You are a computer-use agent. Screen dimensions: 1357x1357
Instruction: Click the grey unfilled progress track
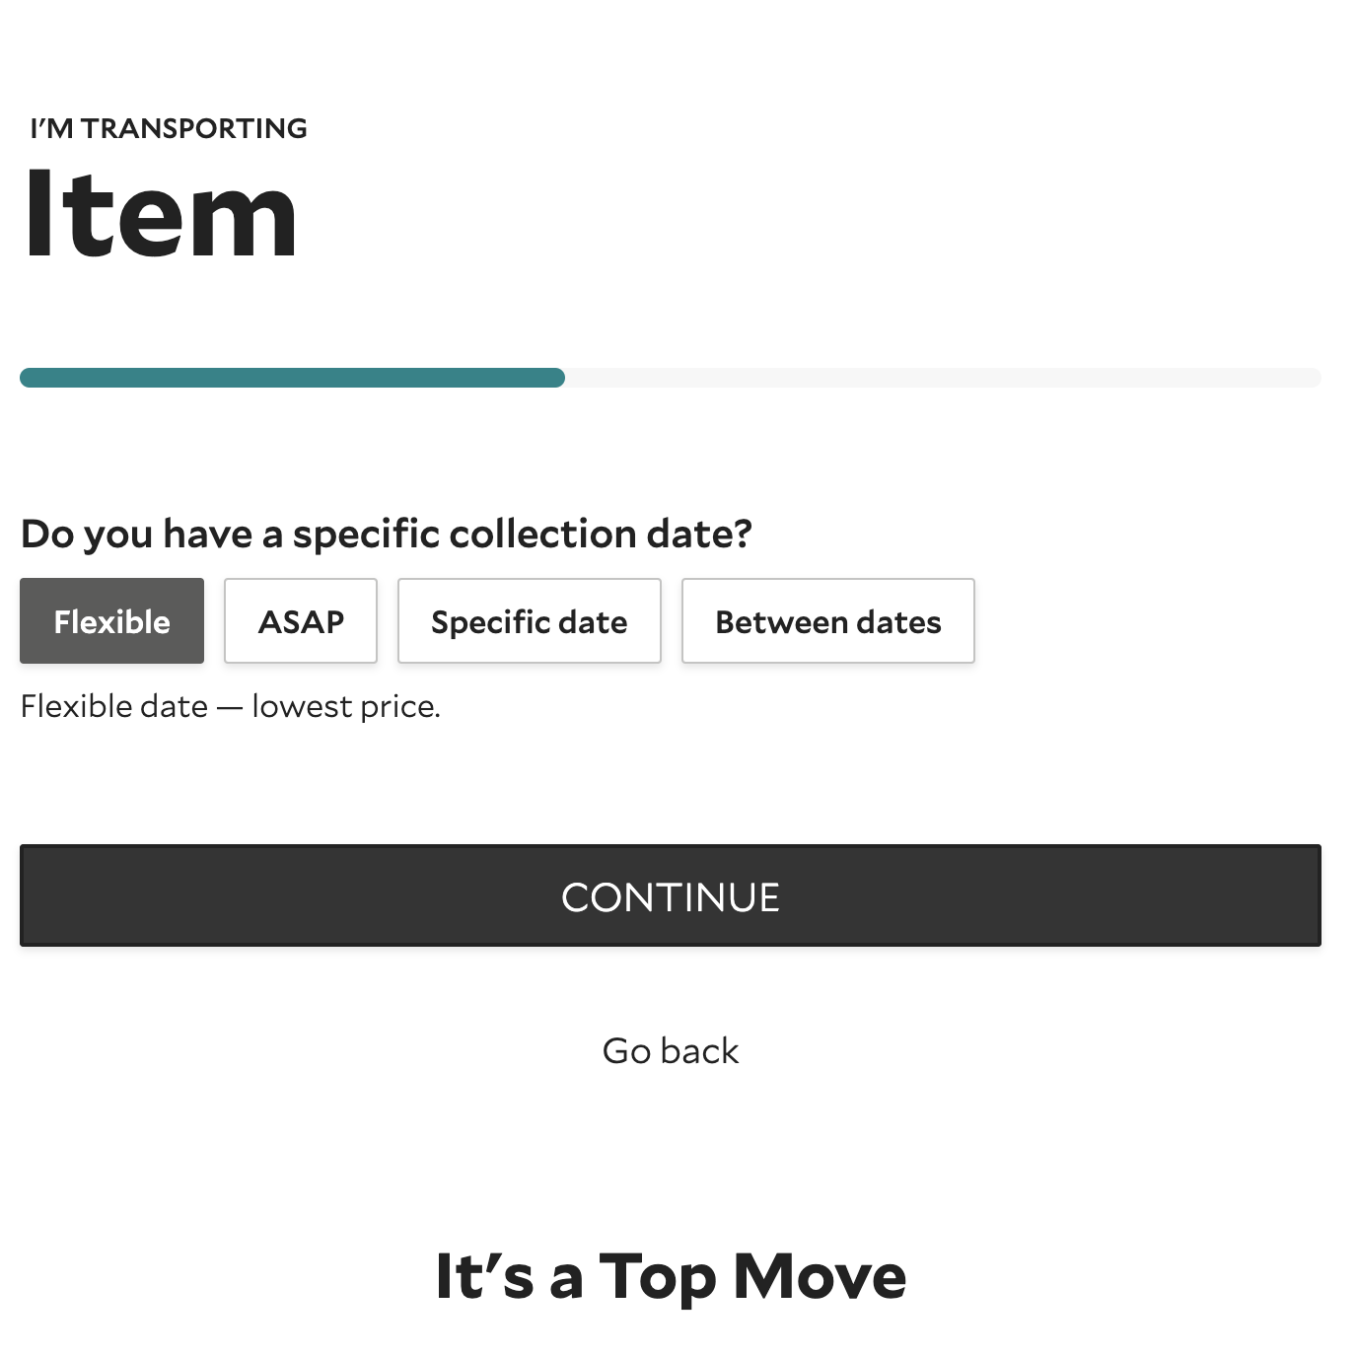pos(942,378)
